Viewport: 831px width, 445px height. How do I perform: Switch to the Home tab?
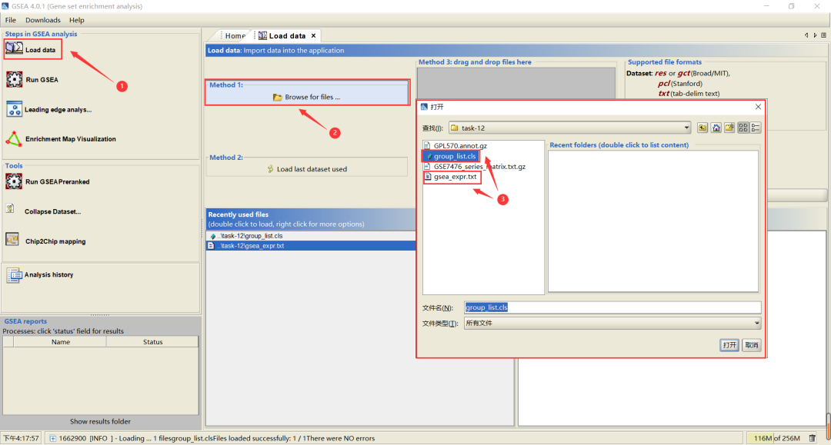[235, 35]
